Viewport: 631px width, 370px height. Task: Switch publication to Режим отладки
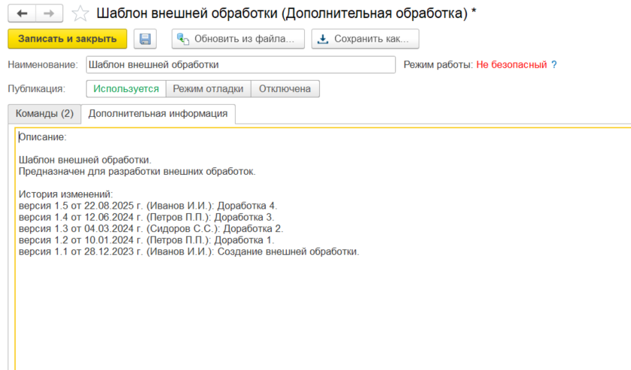point(208,89)
